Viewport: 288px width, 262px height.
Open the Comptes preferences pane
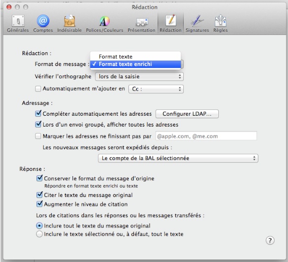coord(43,24)
